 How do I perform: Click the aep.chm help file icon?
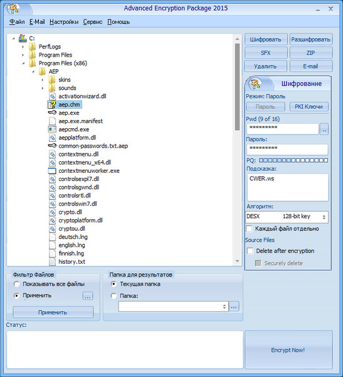(52, 104)
